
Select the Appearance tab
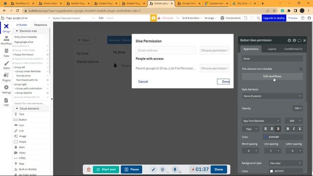(251, 49)
